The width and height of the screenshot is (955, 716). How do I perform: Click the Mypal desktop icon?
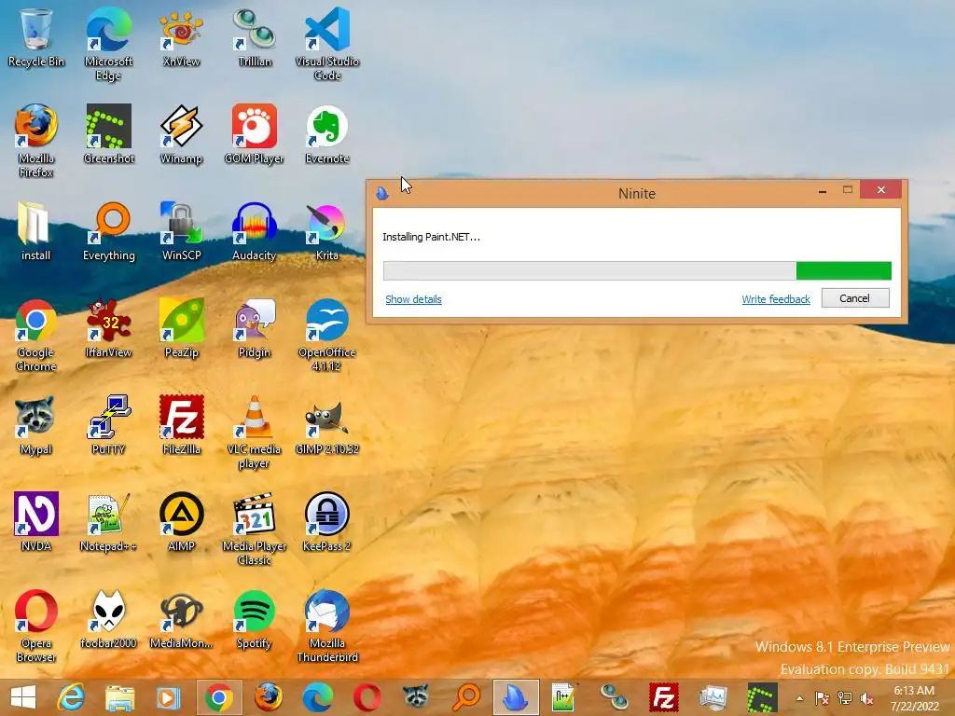(36, 425)
